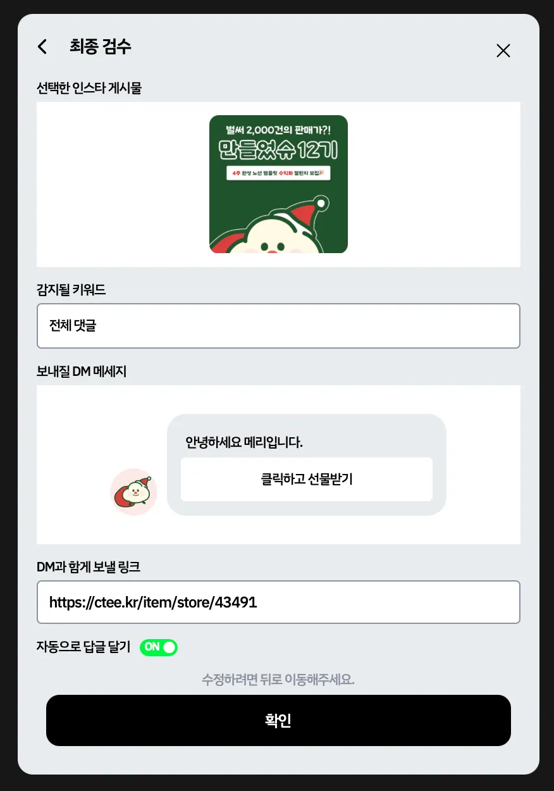Viewport: 554px width, 791px height.
Task: Click the 보내질 DM 메세지 heading
Action: point(82,371)
